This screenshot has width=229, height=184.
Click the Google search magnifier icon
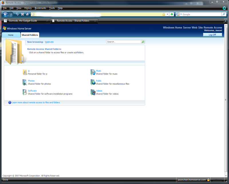[224, 14]
